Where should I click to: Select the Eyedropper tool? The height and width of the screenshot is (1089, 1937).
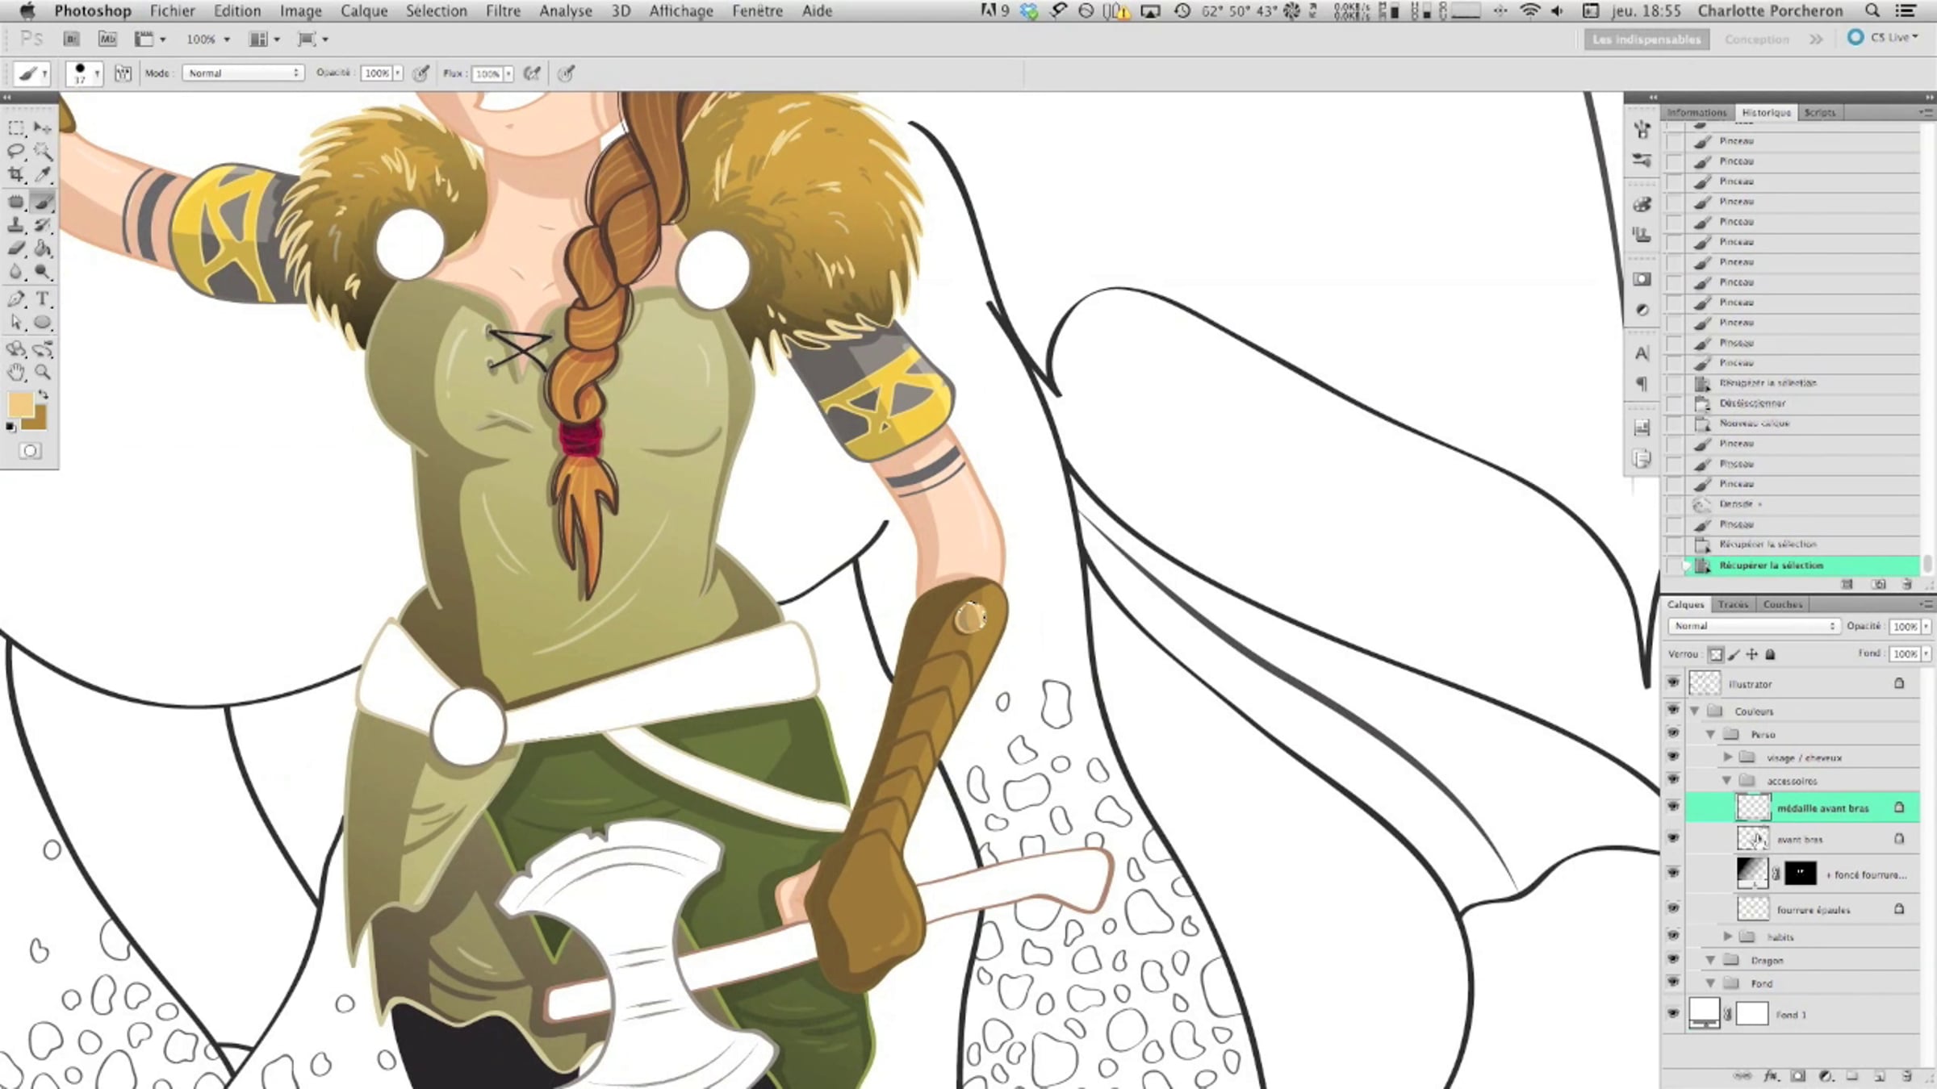coord(43,175)
